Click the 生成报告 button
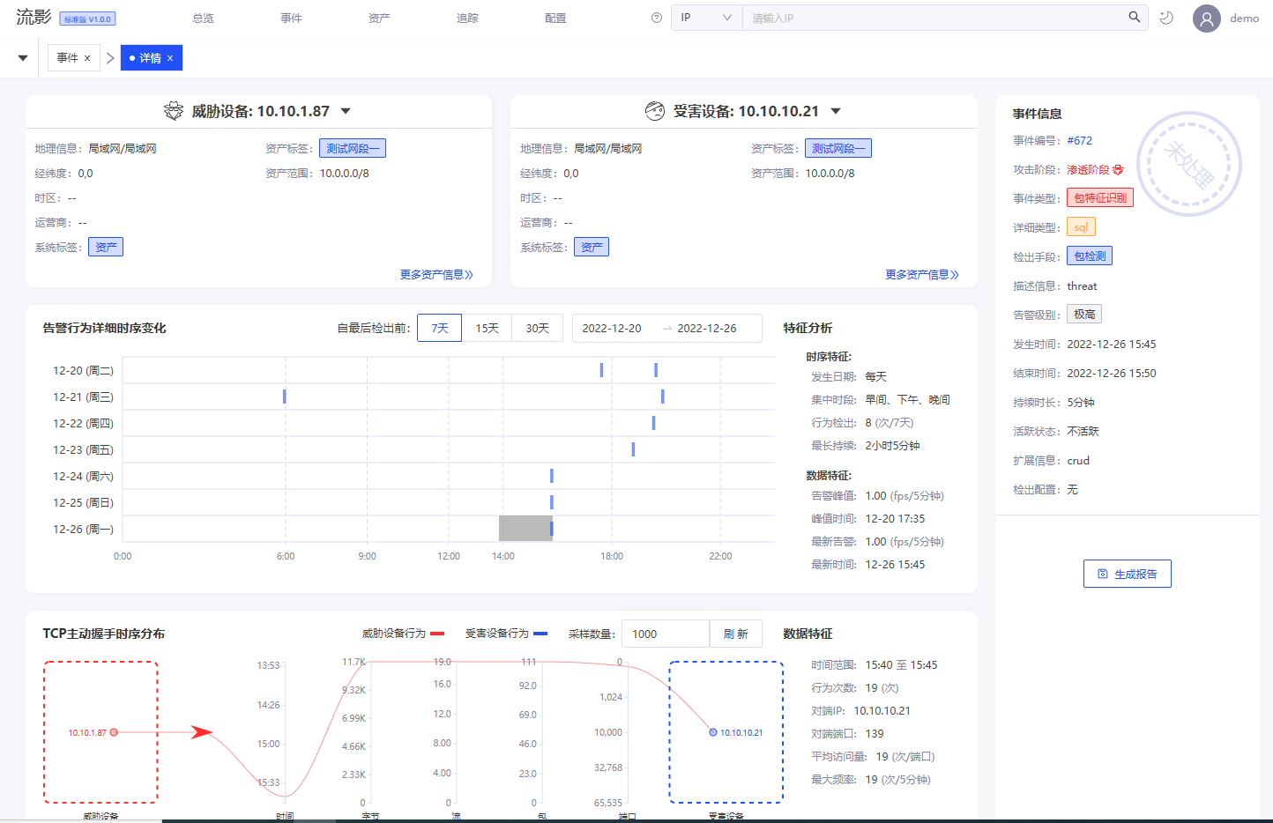 point(1128,574)
